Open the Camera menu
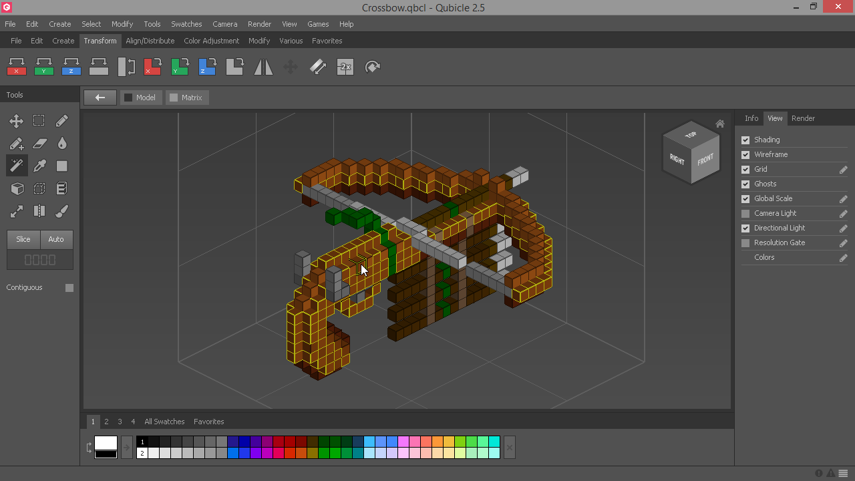855x481 pixels. pyautogui.click(x=224, y=24)
